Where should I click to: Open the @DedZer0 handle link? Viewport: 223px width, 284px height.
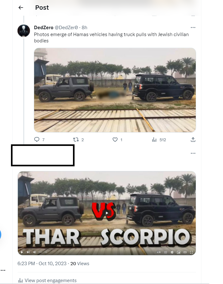[x=66, y=28]
